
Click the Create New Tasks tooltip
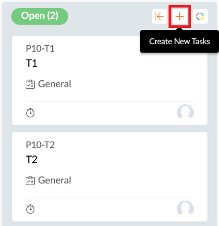pyautogui.click(x=179, y=42)
